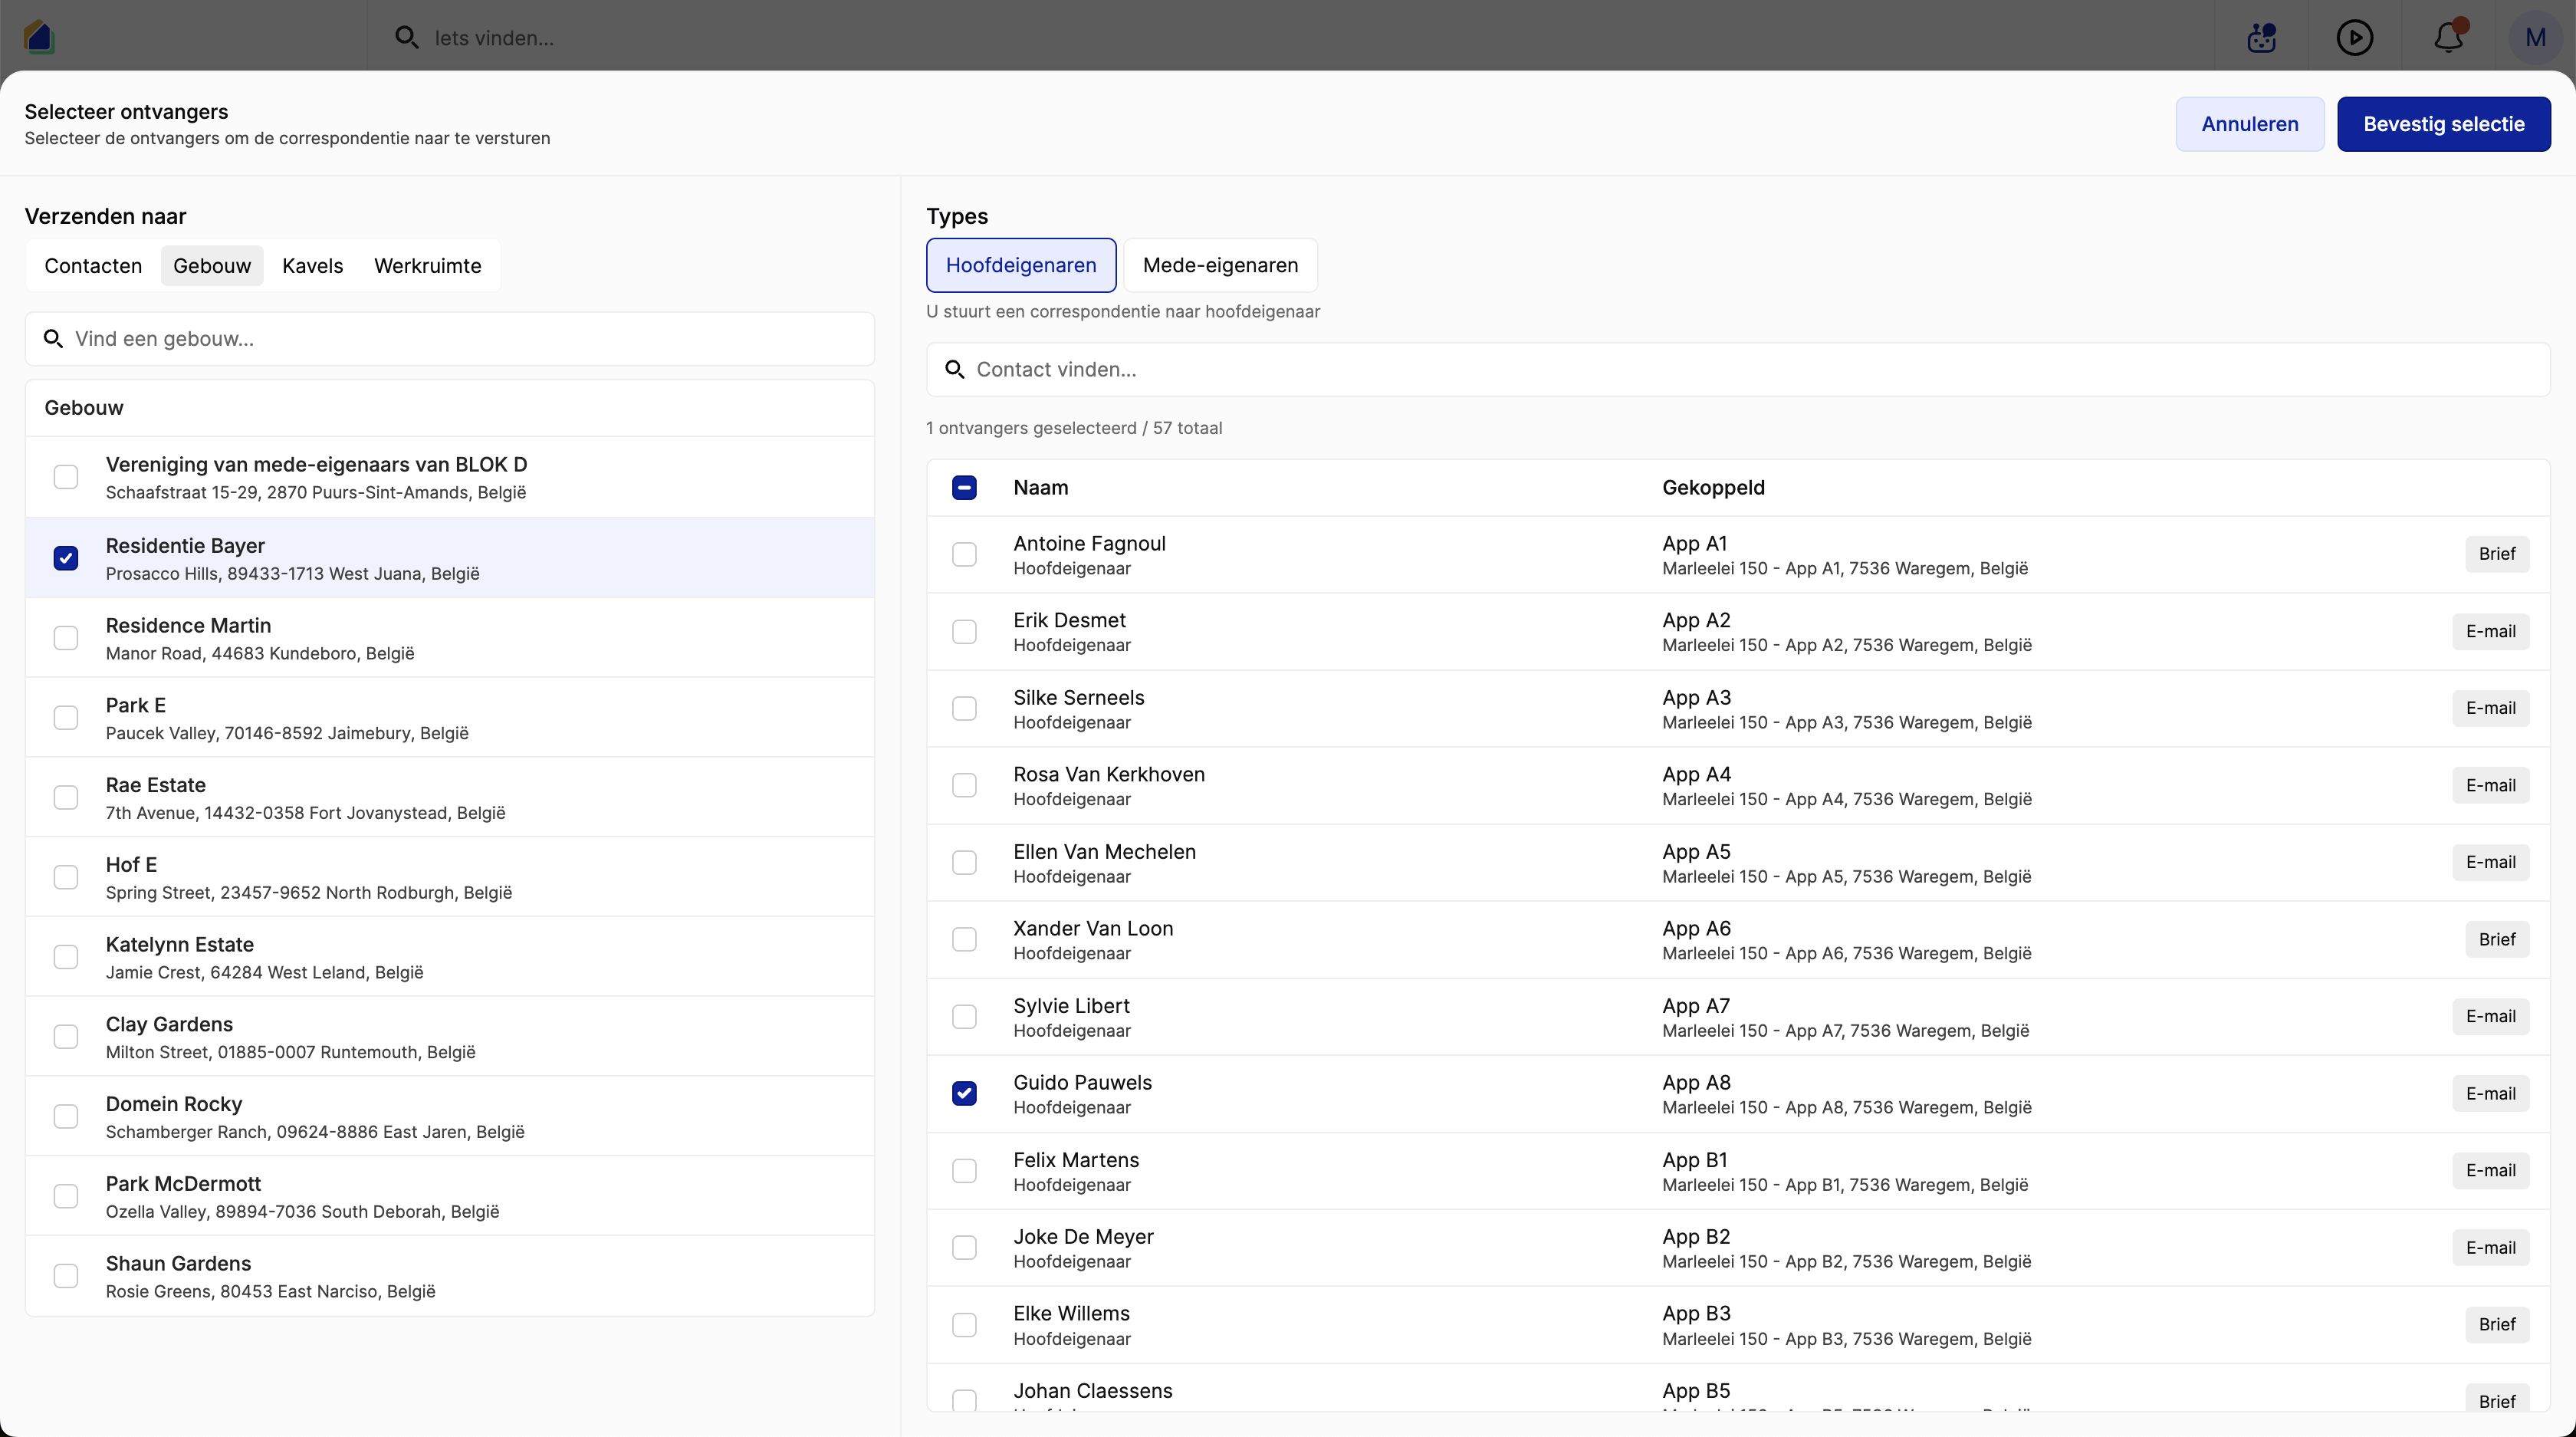
Task: Check the Shaun Gardens checkbox
Action: pyautogui.click(x=66, y=1276)
